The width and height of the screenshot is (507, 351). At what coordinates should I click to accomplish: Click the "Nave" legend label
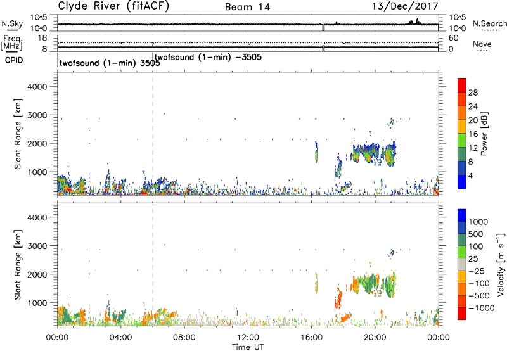pyautogui.click(x=482, y=44)
